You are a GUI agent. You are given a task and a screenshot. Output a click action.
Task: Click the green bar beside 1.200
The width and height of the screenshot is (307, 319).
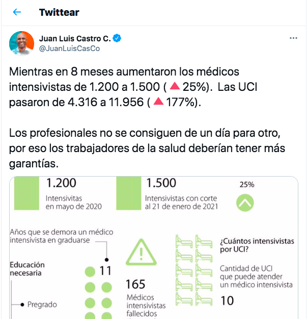coord(26,193)
